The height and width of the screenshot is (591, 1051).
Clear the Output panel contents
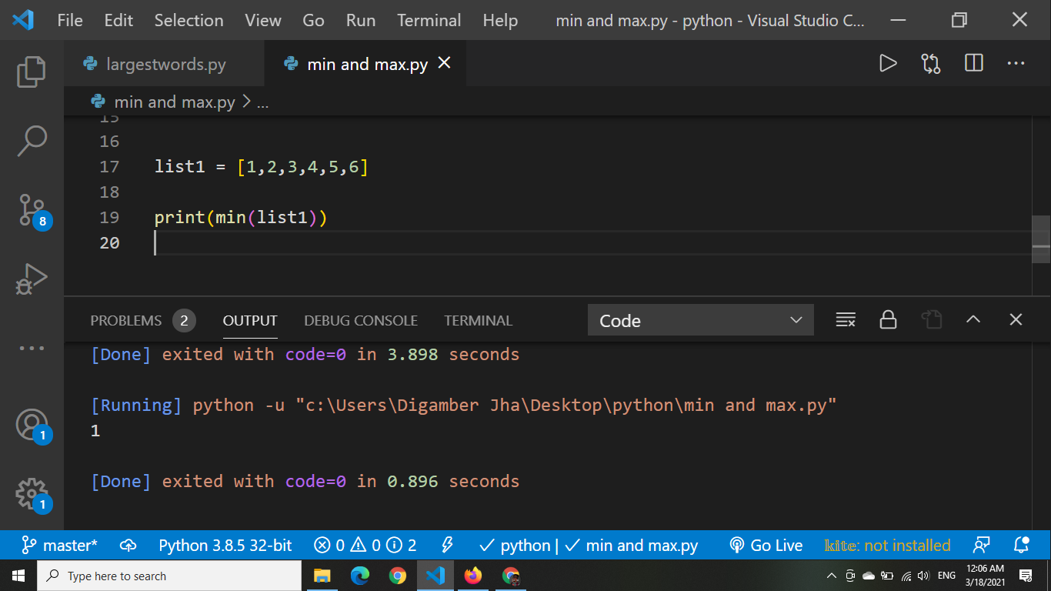pyautogui.click(x=846, y=320)
